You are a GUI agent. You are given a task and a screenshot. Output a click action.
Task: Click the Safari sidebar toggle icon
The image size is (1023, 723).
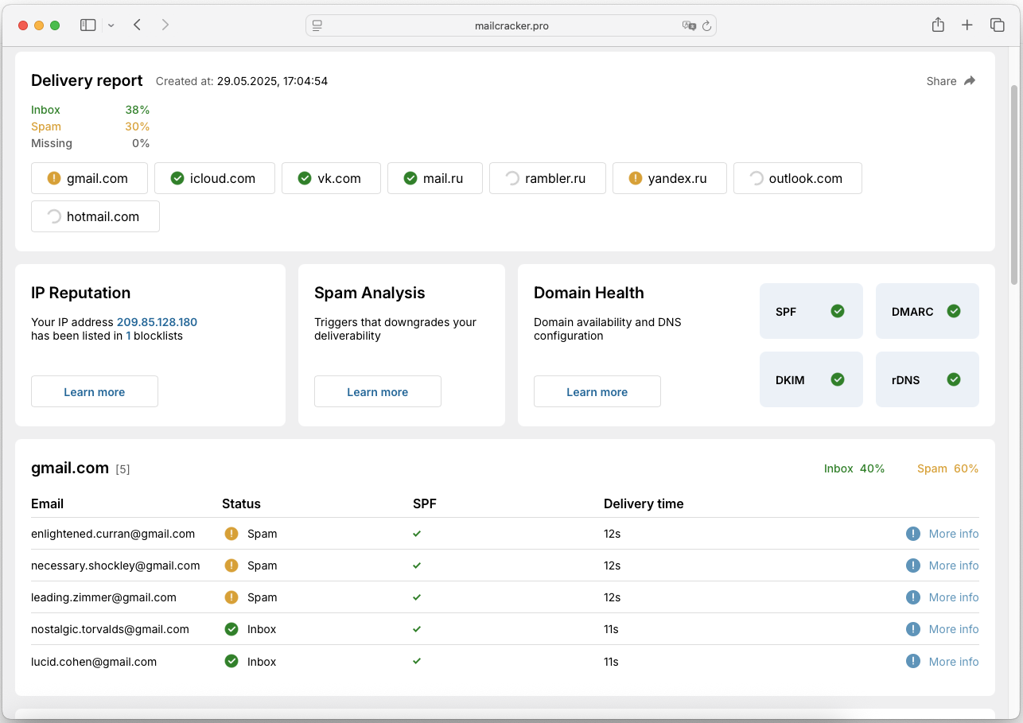(x=88, y=25)
